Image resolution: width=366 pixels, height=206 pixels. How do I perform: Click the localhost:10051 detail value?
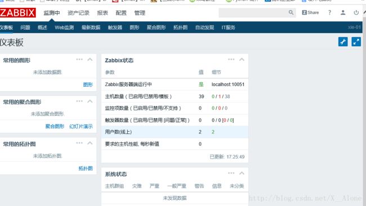[x=228, y=84]
